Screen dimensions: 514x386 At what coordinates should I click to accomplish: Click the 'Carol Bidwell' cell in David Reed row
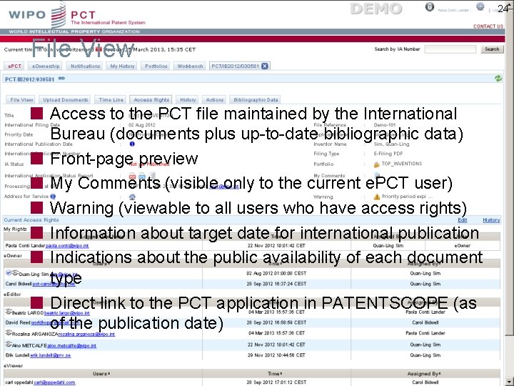[x=425, y=322]
